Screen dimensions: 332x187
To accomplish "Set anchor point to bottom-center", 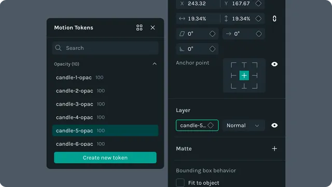I will [x=244, y=86].
